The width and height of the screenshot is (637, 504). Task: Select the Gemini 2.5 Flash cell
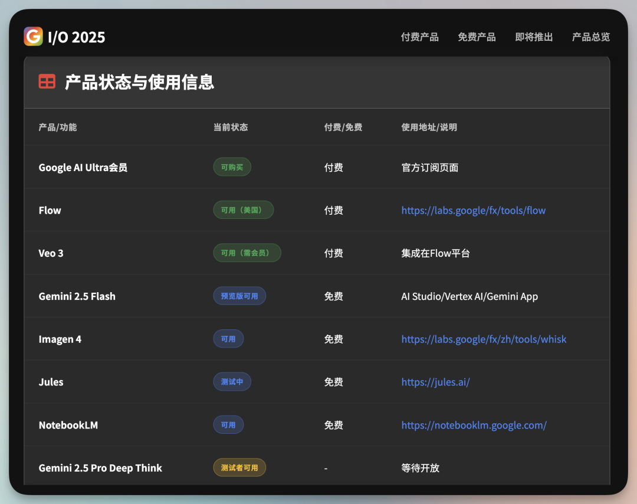[x=77, y=296]
